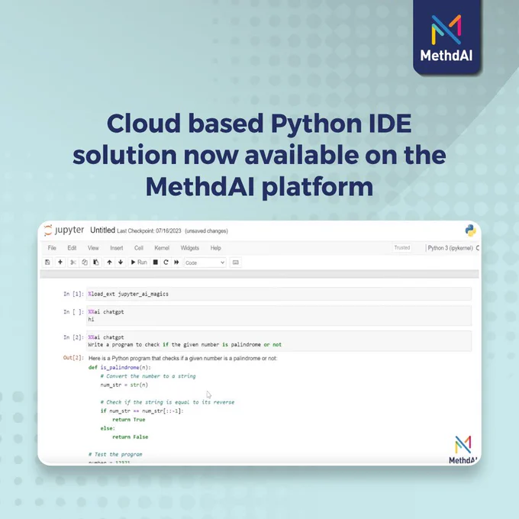Rename the notebook title Untitled
The image size is (519, 519).
[102, 230]
